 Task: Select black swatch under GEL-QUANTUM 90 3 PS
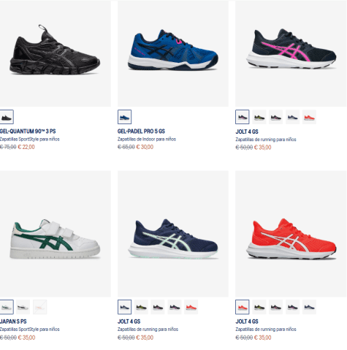[7, 117]
